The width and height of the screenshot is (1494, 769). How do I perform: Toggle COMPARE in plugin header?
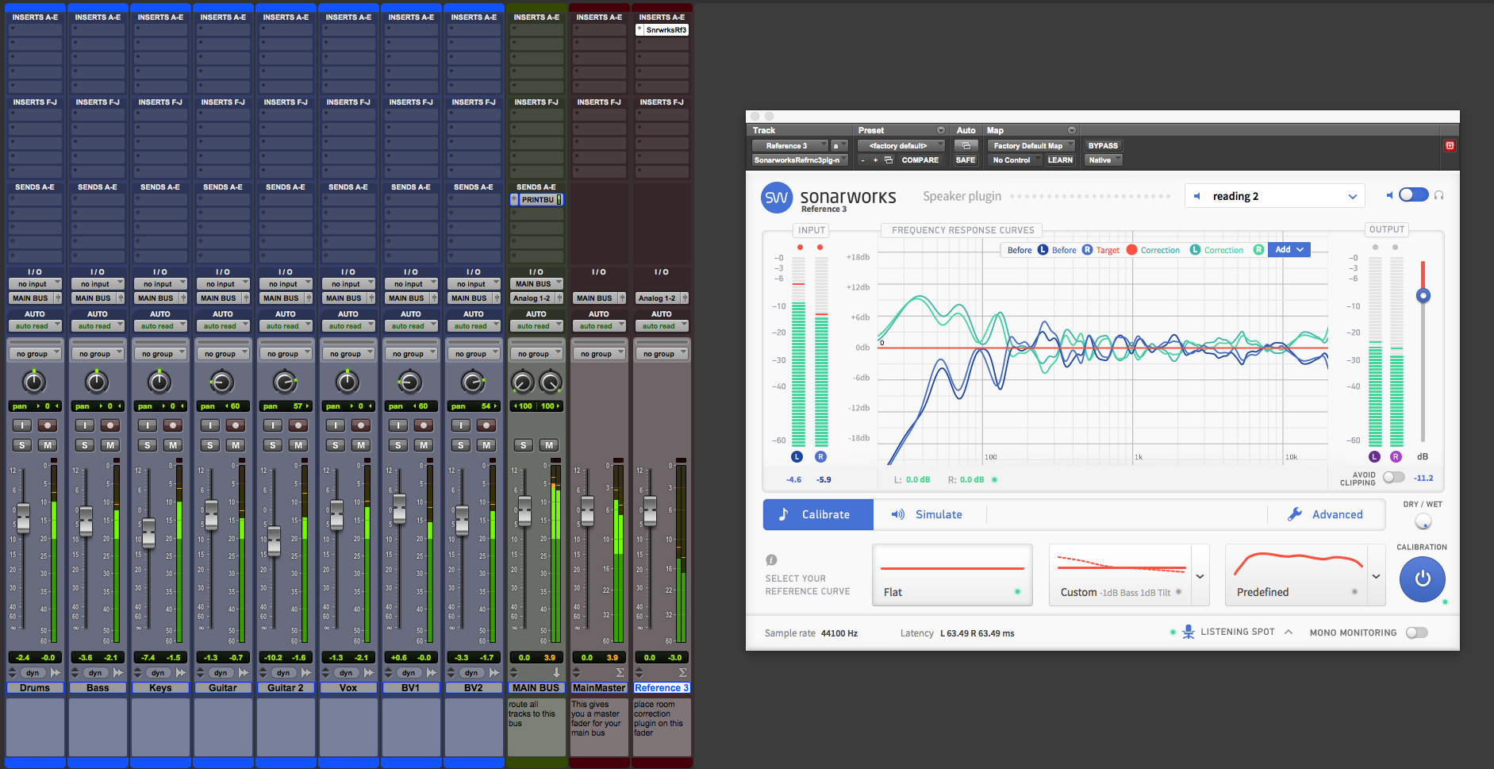click(x=920, y=160)
